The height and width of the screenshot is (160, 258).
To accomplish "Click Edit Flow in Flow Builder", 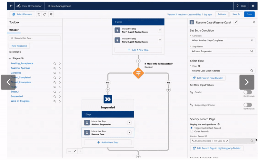I will pyautogui.click(x=208, y=78).
